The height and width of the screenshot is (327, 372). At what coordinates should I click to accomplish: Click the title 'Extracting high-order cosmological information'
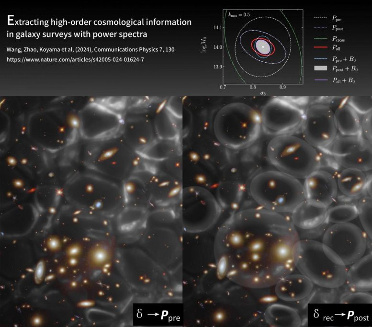[99, 22]
